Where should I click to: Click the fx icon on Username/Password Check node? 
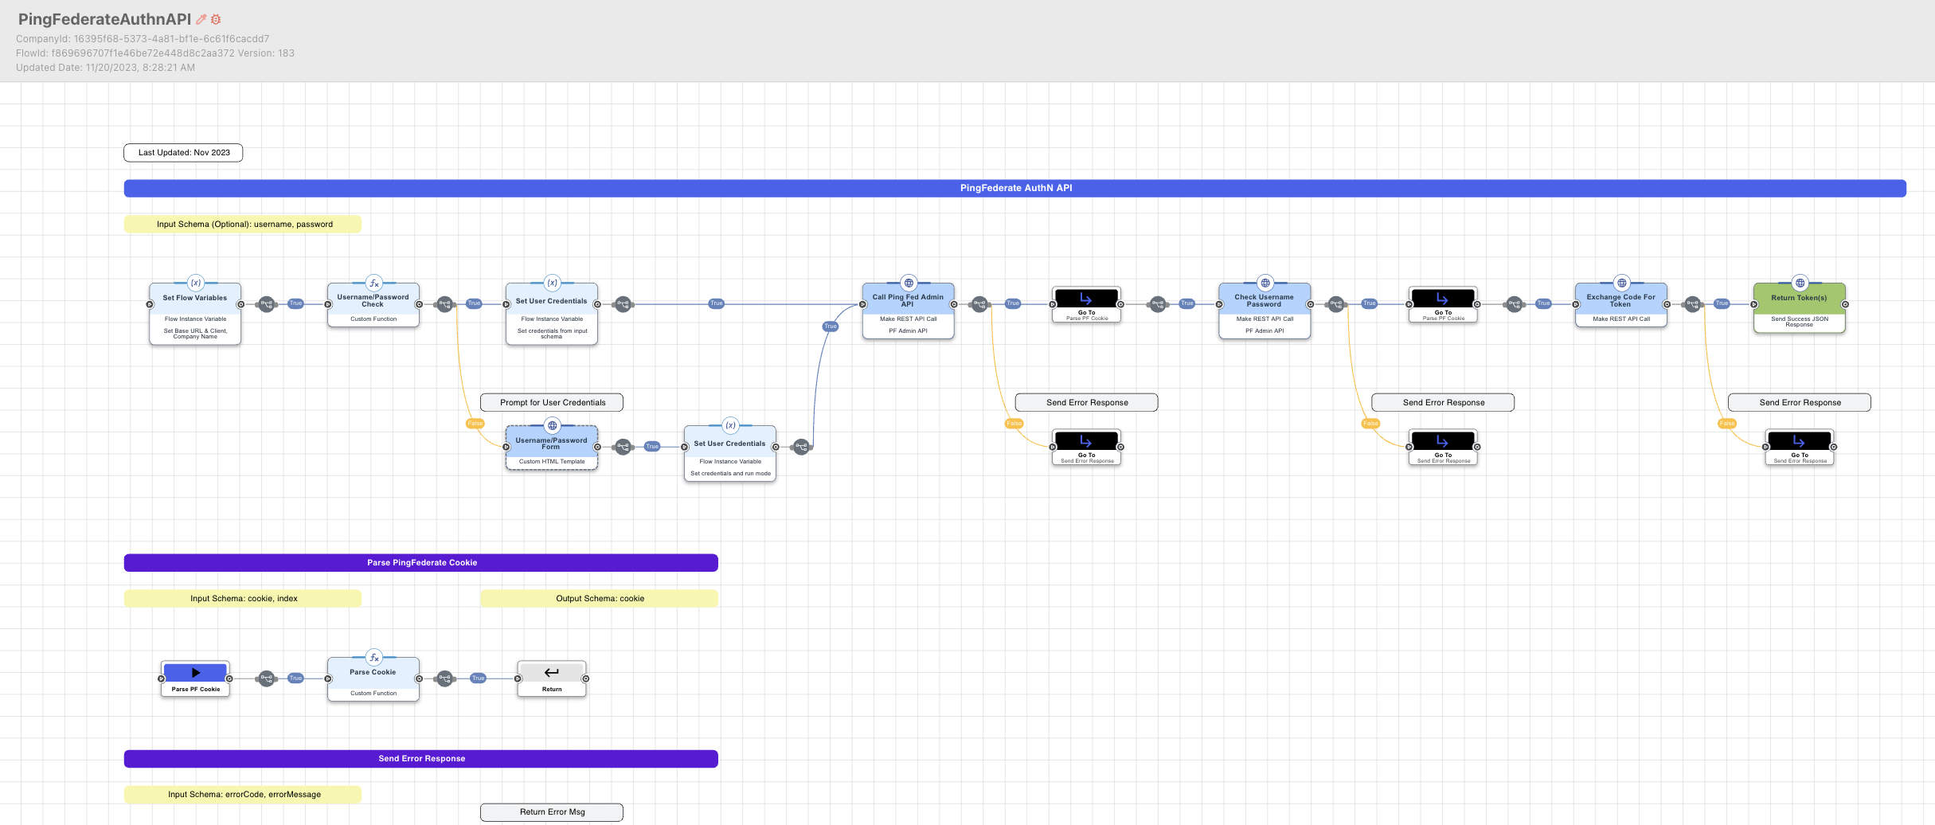click(x=373, y=283)
